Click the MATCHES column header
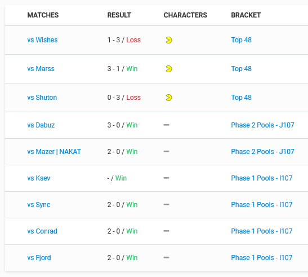This screenshot has height=277, width=308. (x=43, y=15)
